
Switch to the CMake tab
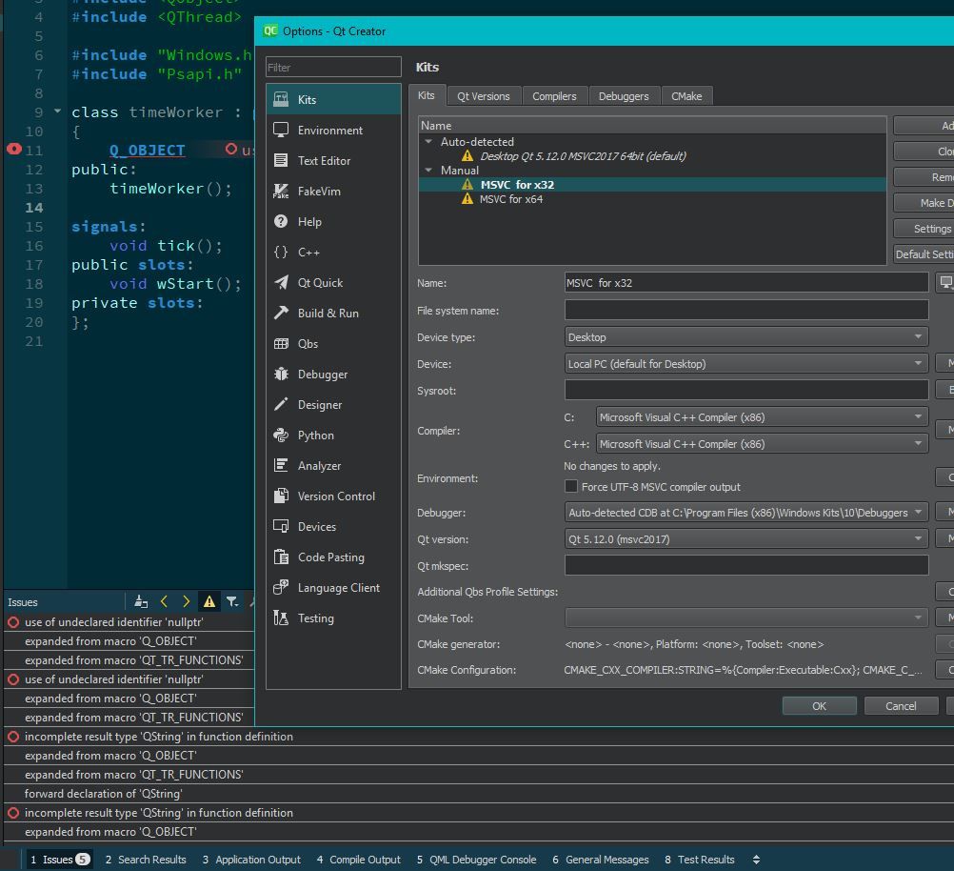pos(686,96)
